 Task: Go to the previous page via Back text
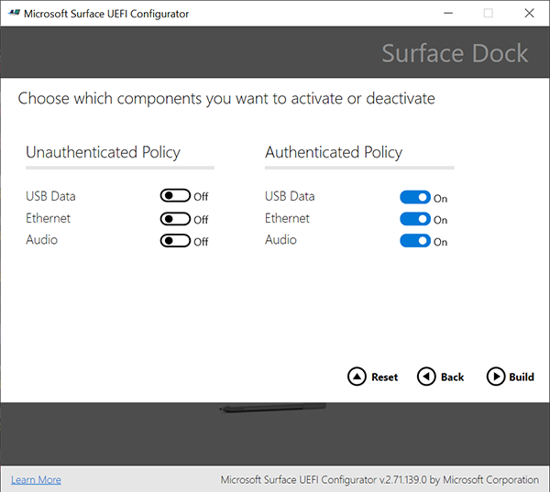click(x=452, y=377)
